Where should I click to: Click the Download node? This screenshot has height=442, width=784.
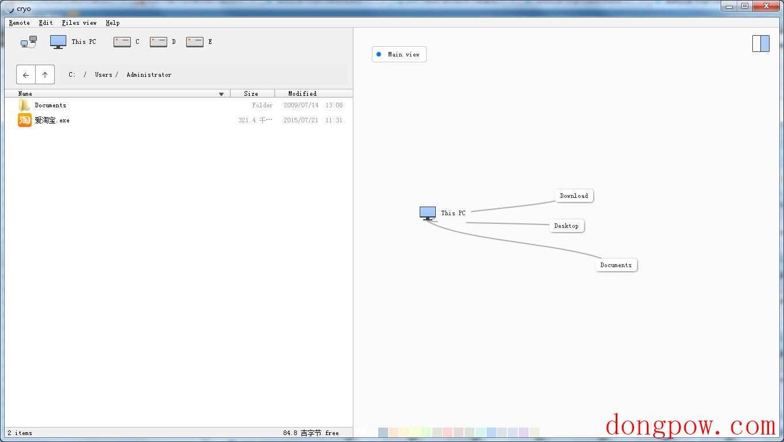574,196
